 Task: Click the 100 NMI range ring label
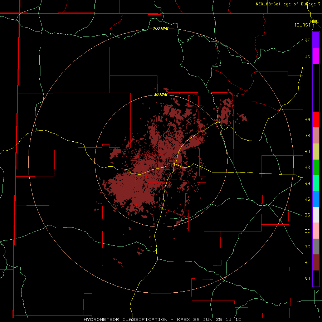click(161, 28)
